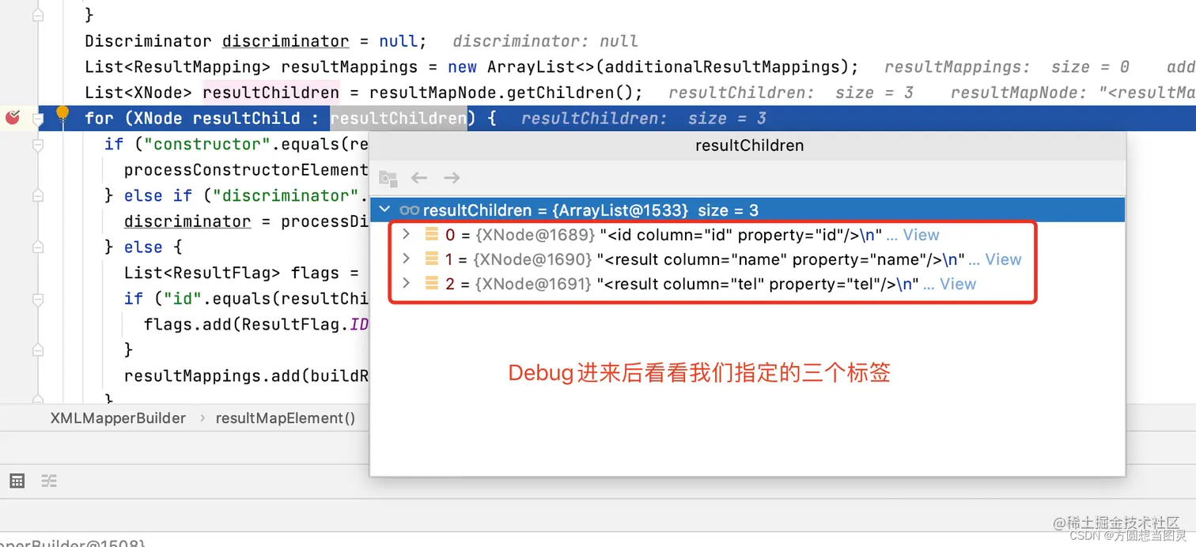Click resultMappings.add(buildR statement
1196x547 pixels.
coord(246,375)
